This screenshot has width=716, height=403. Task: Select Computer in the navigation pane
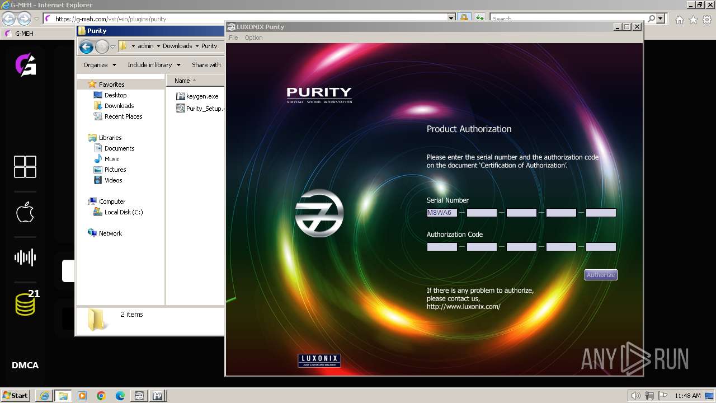pyautogui.click(x=112, y=201)
